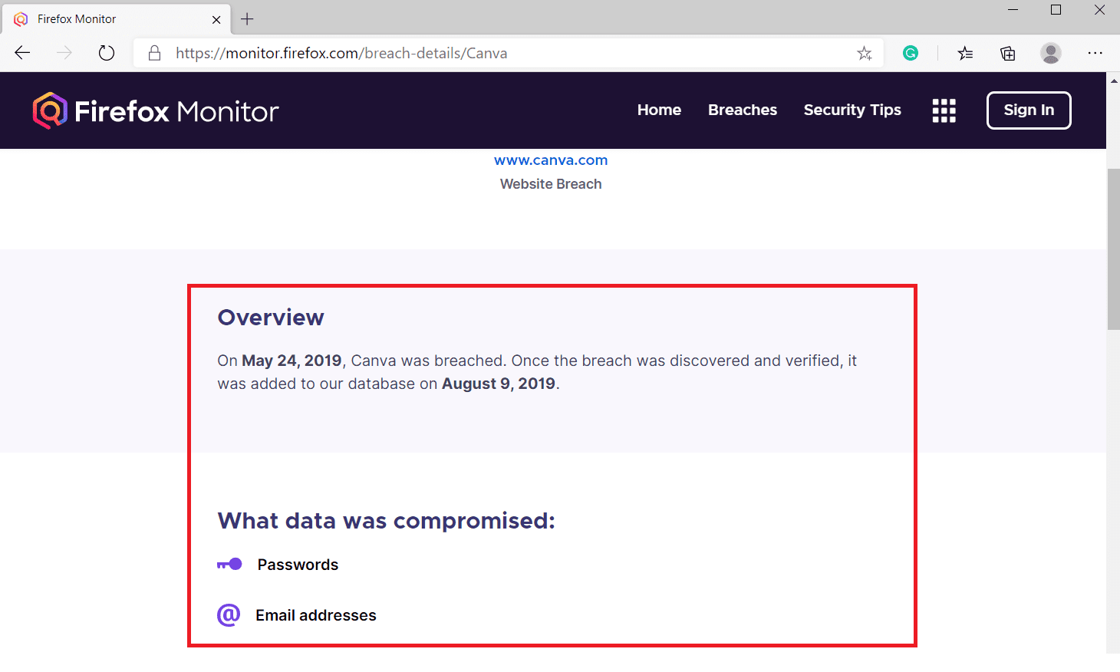This screenshot has height=672, width=1120.
Task: Open a new tab with the plus button
Action: (246, 19)
